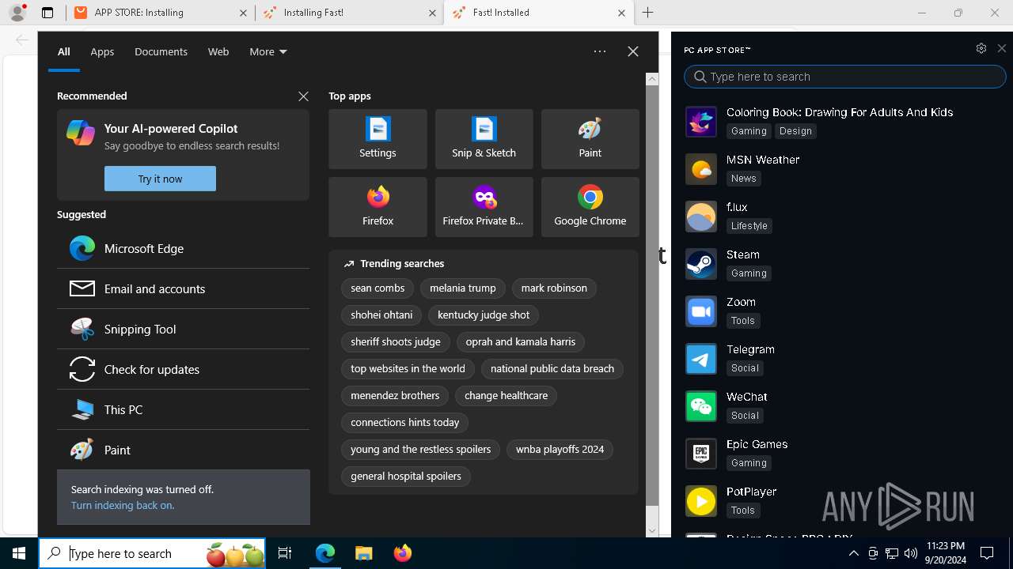Switch to Apps search tab
This screenshot has width=1013, height=569.
[x=102, y=51]
